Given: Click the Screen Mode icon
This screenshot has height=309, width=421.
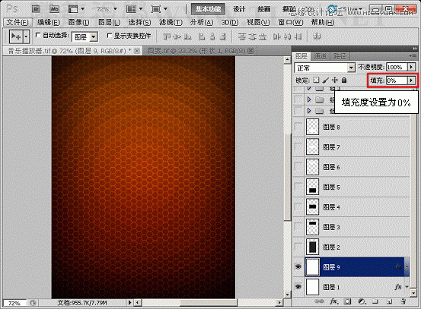Looking at the screenshot, I should pos(156,9).
